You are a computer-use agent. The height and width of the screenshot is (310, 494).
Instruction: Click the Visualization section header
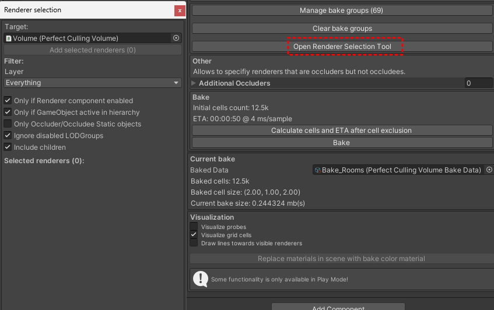click(x=212, y=217)
